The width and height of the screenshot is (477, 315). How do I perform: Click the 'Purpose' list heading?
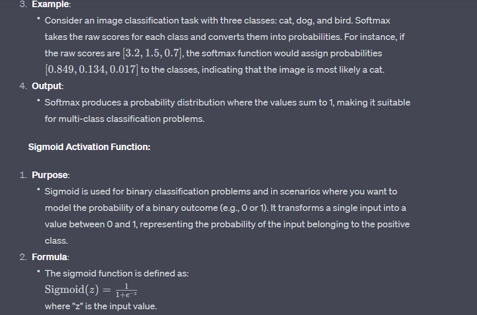coord(50,176)
